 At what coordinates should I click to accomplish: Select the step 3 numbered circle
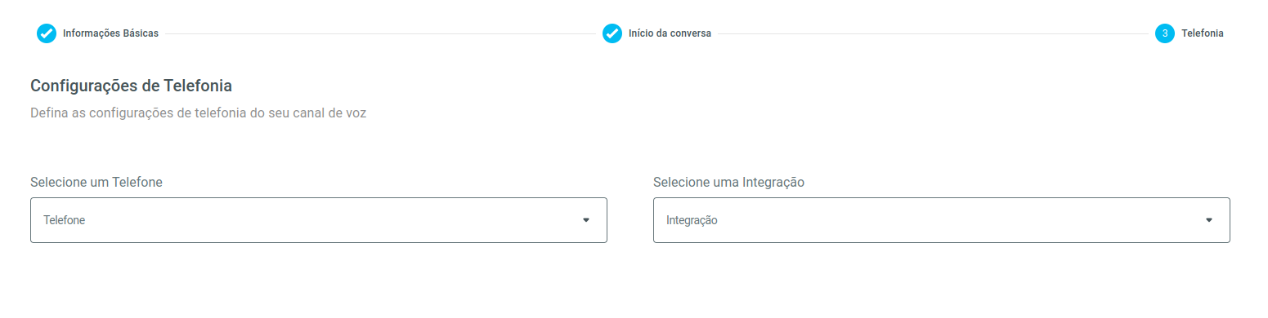click(x=1165, y=33)
